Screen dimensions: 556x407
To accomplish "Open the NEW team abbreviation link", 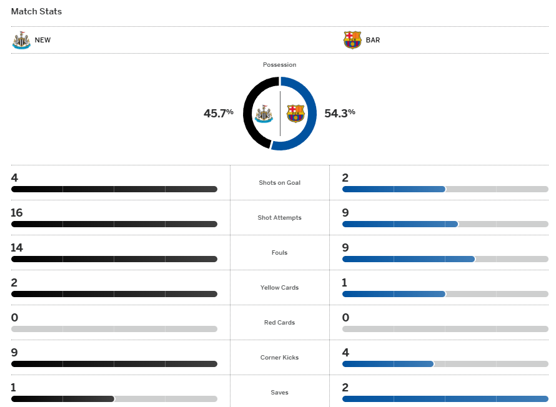I will point(43,40).
